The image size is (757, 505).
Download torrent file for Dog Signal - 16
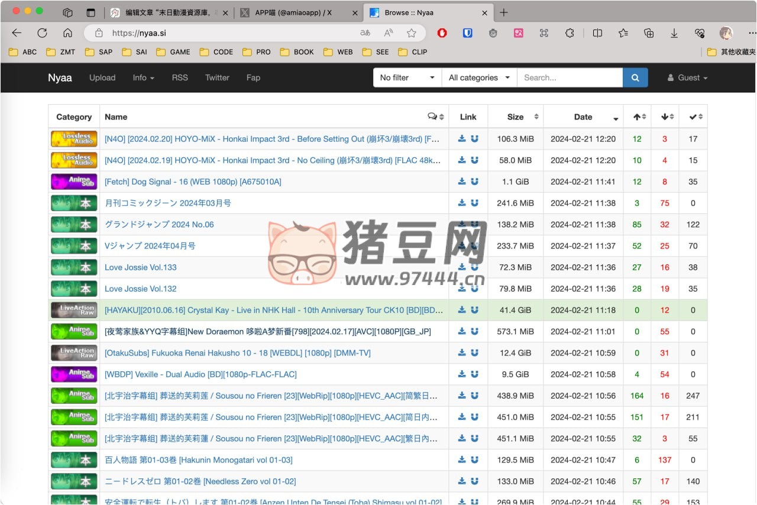pyautogui.click(x=462, y=182)
